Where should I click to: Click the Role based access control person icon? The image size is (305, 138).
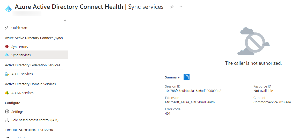[x=7, y=120]
